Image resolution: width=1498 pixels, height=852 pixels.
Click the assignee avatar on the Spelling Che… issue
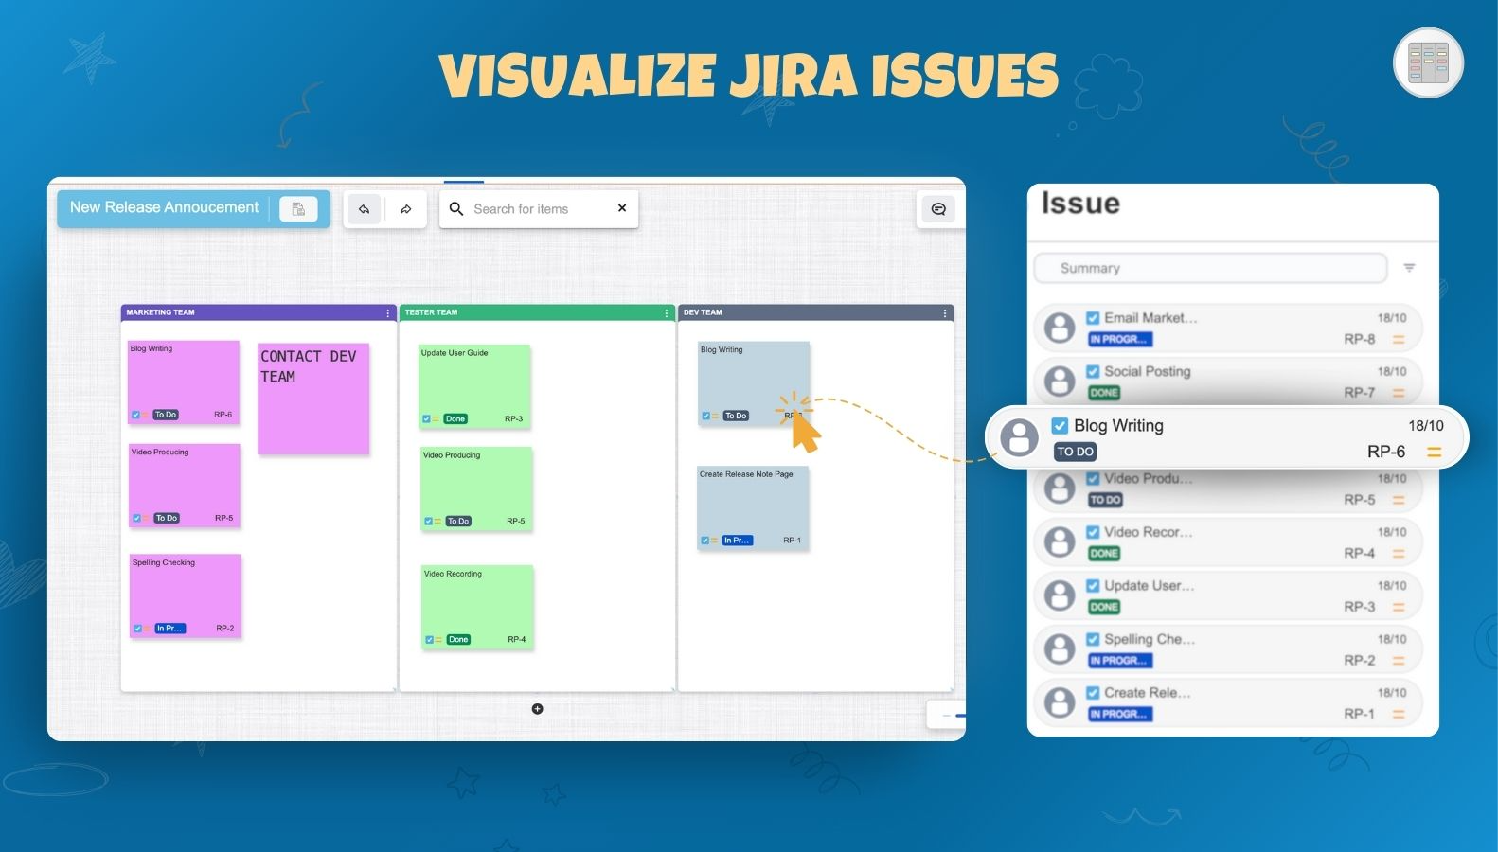[x=1059, y=649]
